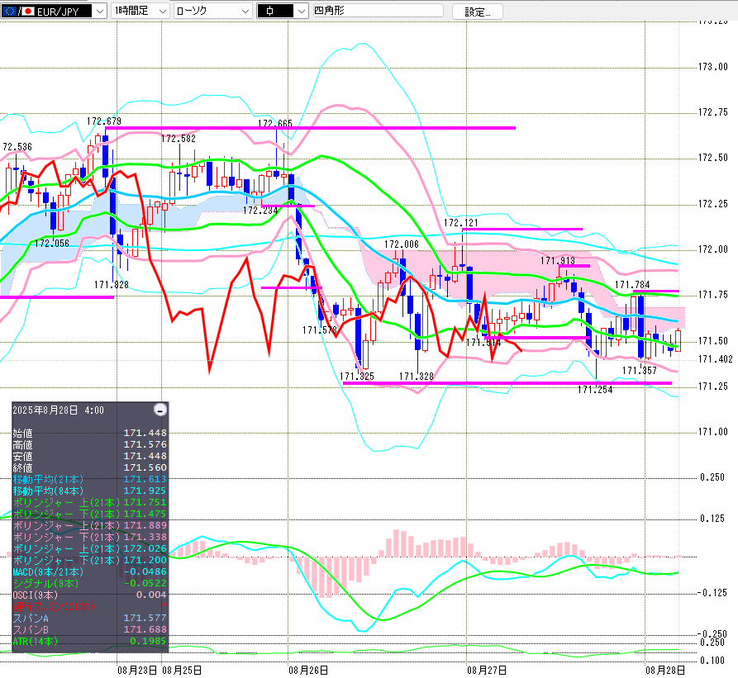Select the 高値 171.576 row

89,444
